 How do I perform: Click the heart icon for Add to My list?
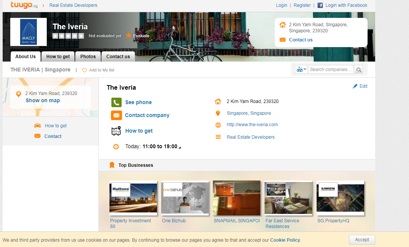pyautogui.click(x=84, y=70)
